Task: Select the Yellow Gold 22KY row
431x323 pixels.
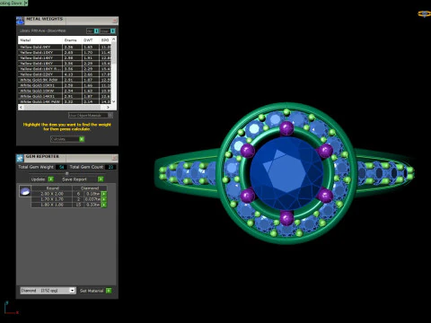Action: click(x=65, y=74)
